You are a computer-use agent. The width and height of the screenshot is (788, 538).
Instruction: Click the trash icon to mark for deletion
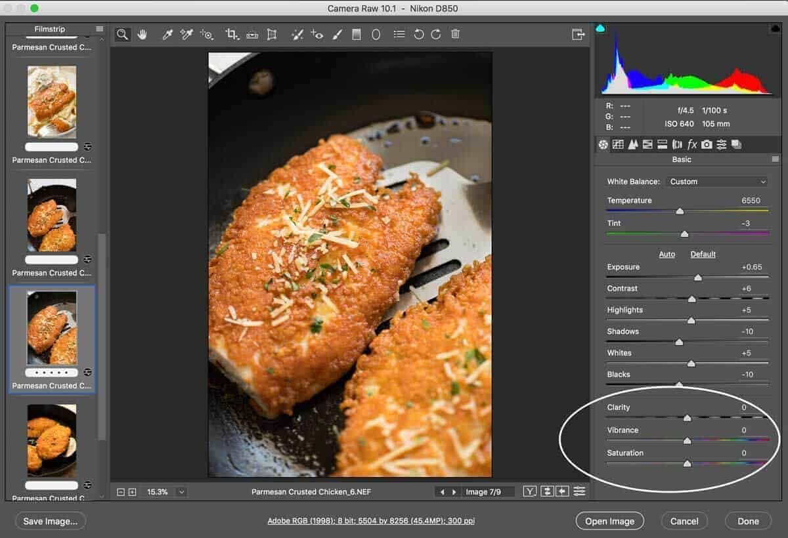[x=455, y=35]
